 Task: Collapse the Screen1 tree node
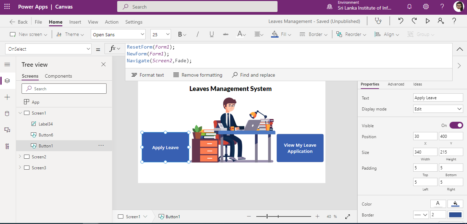click(x=20, y=113)
